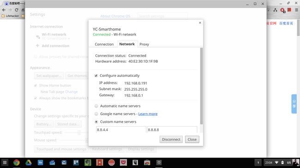
Task: Open the Chrome hamburger menu
Action: tap(296, 10)
